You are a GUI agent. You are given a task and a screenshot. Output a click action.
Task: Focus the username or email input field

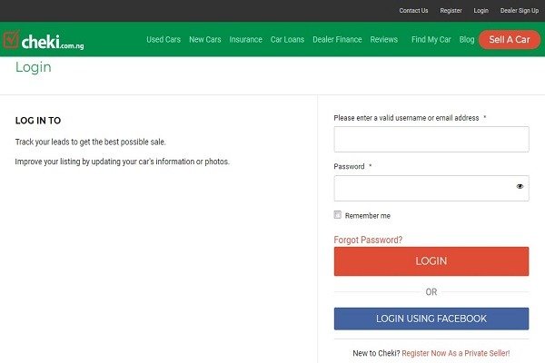pyautogui.click(x=431, y=139)
